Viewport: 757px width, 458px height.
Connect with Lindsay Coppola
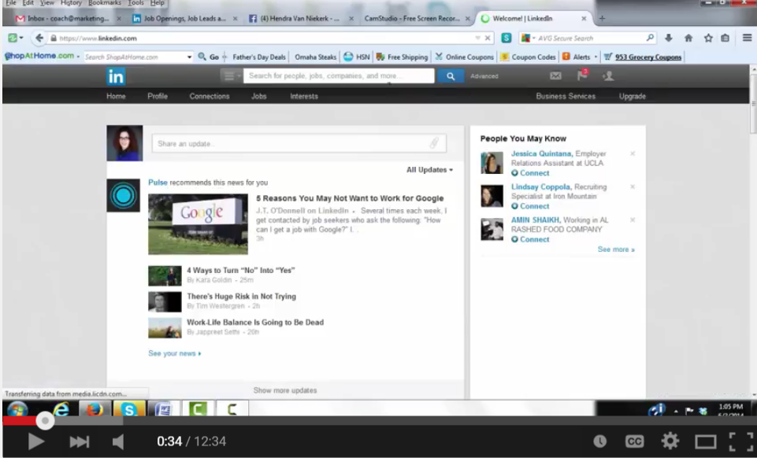[x=530, y=206]
